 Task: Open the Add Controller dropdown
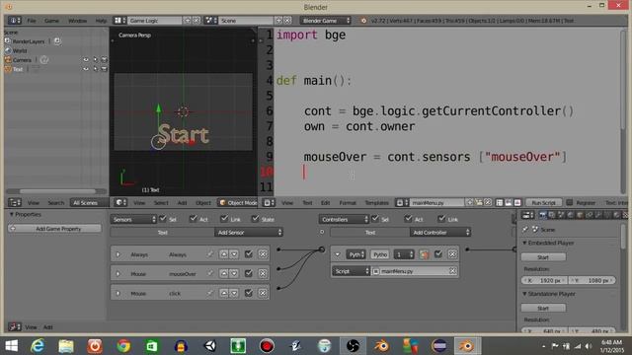pos(440,233)
